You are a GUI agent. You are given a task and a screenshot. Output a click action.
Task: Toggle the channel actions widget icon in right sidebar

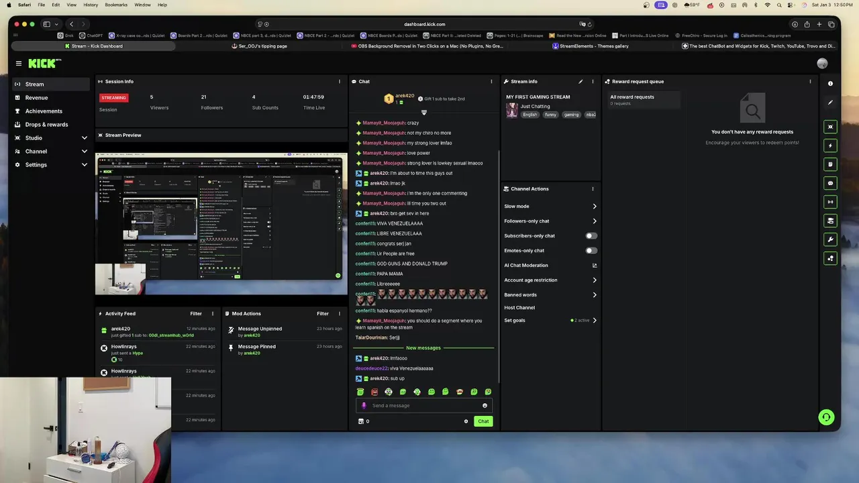coord(830,221)
